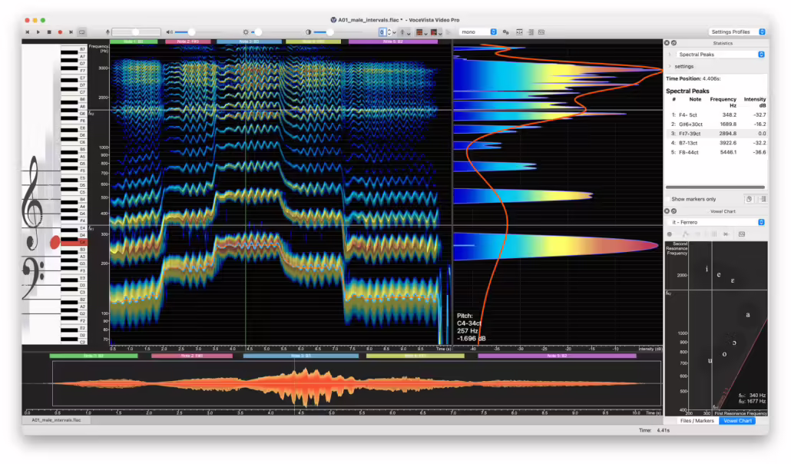791x464 pixels.
Task: Select purple Note 5 marker above spectrogram
Action: coord(393,41)
